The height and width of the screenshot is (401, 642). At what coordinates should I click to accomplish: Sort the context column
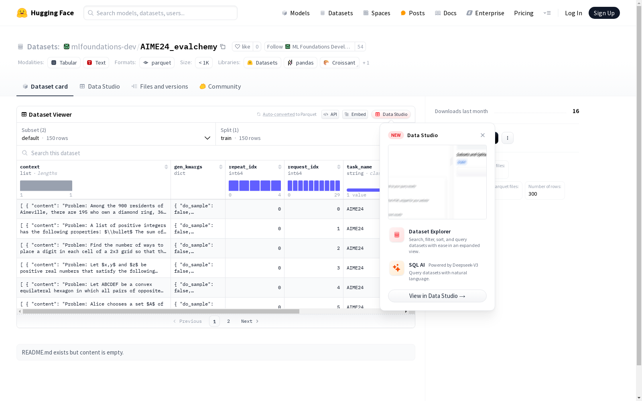pyautogui.click(x=166, y=167)
